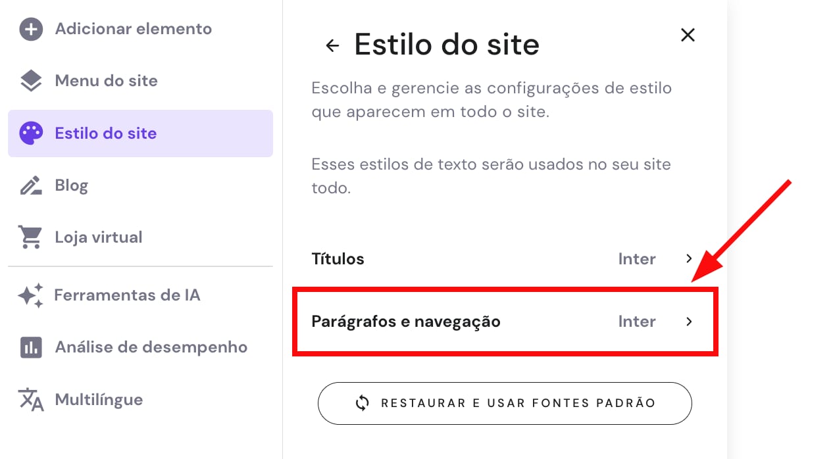Open Títulos font settings row
Image resolution: width=833 pixels, height=459 pixels.
(x=505, y=258)
